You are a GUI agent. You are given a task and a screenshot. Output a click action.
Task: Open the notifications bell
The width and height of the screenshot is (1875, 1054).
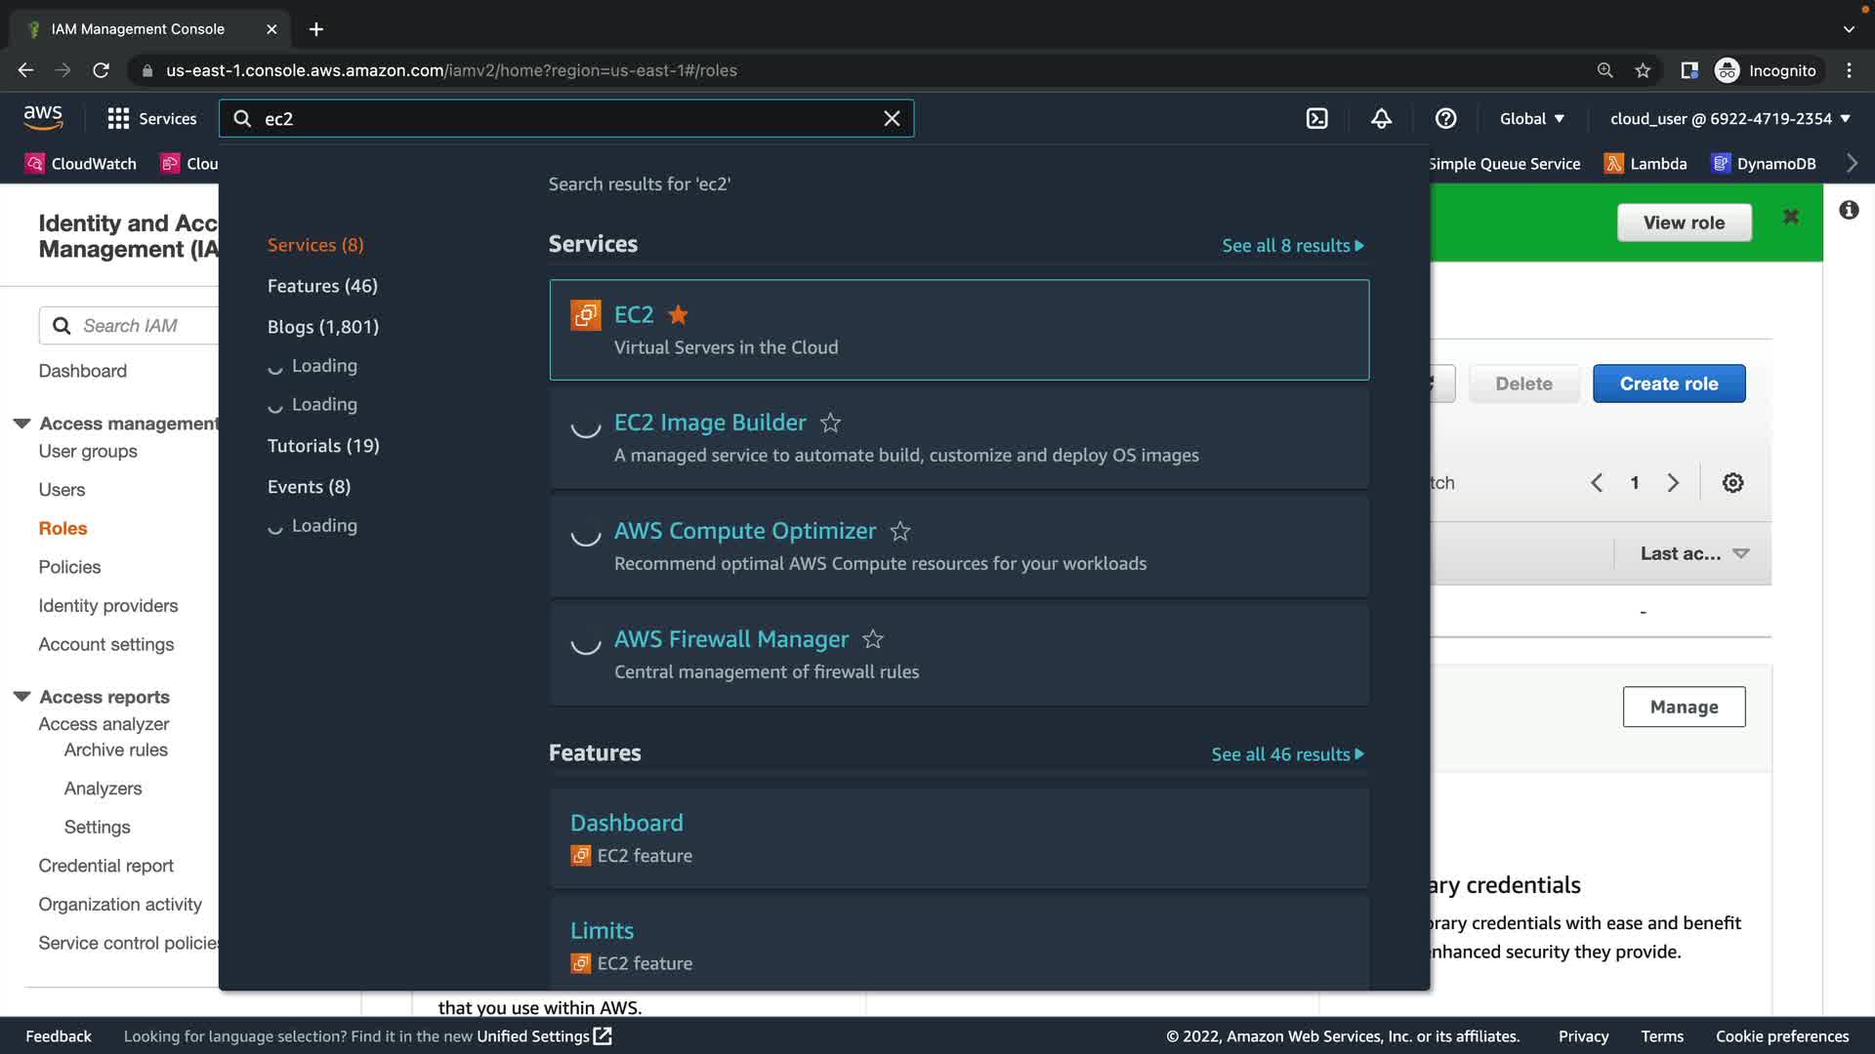1381,118
